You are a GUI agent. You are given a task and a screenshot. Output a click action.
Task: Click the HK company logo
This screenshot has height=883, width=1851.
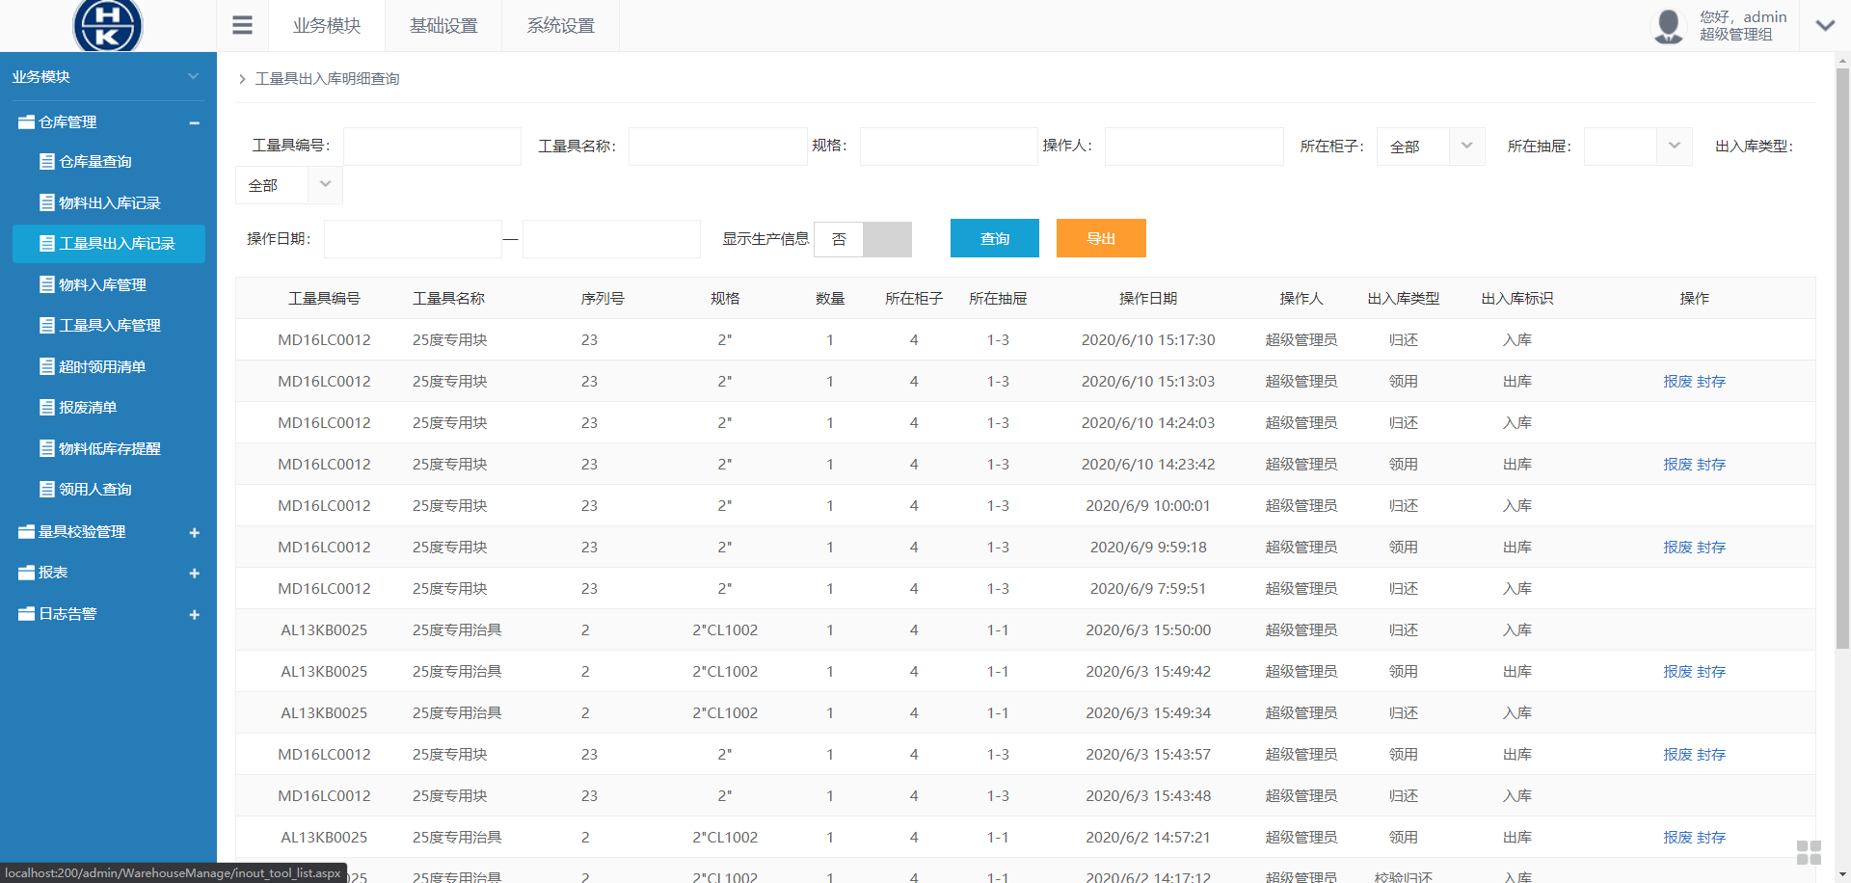click(107, 26)
